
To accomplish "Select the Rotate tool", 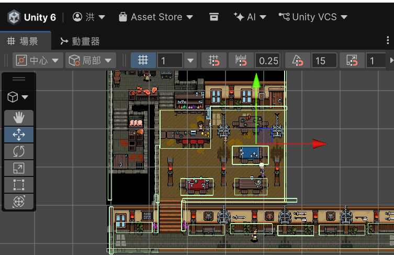I will tap(19, 151).
